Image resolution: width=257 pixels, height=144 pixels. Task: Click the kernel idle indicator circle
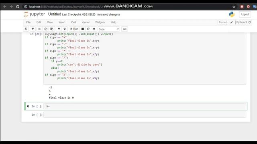tap(250, 22)
